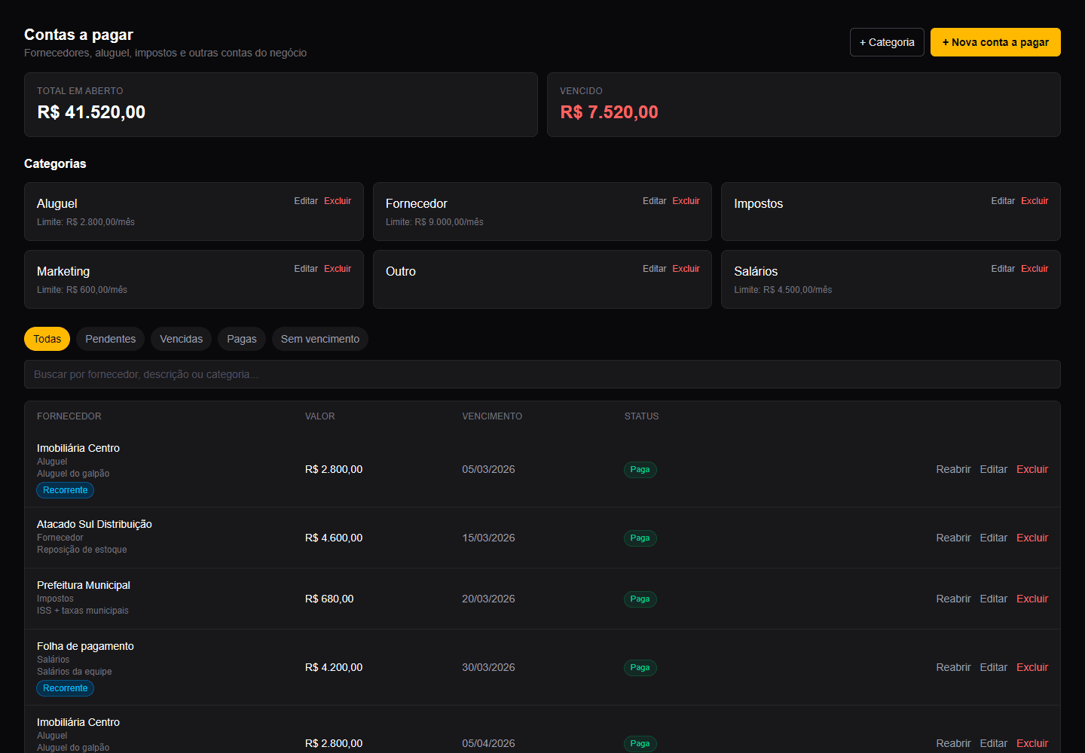Click the Recorrente badge under "Aluguel do galpão" due 05/03/2026

coord(66,490)
